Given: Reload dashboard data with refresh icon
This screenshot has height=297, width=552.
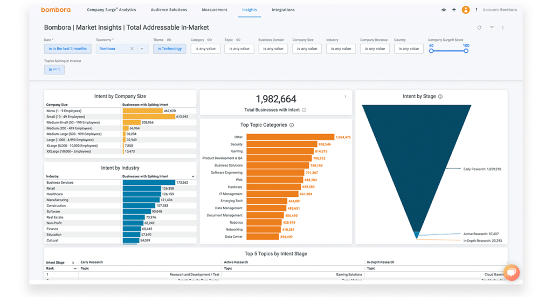Looking at the screenshot, I should (479, 27).
